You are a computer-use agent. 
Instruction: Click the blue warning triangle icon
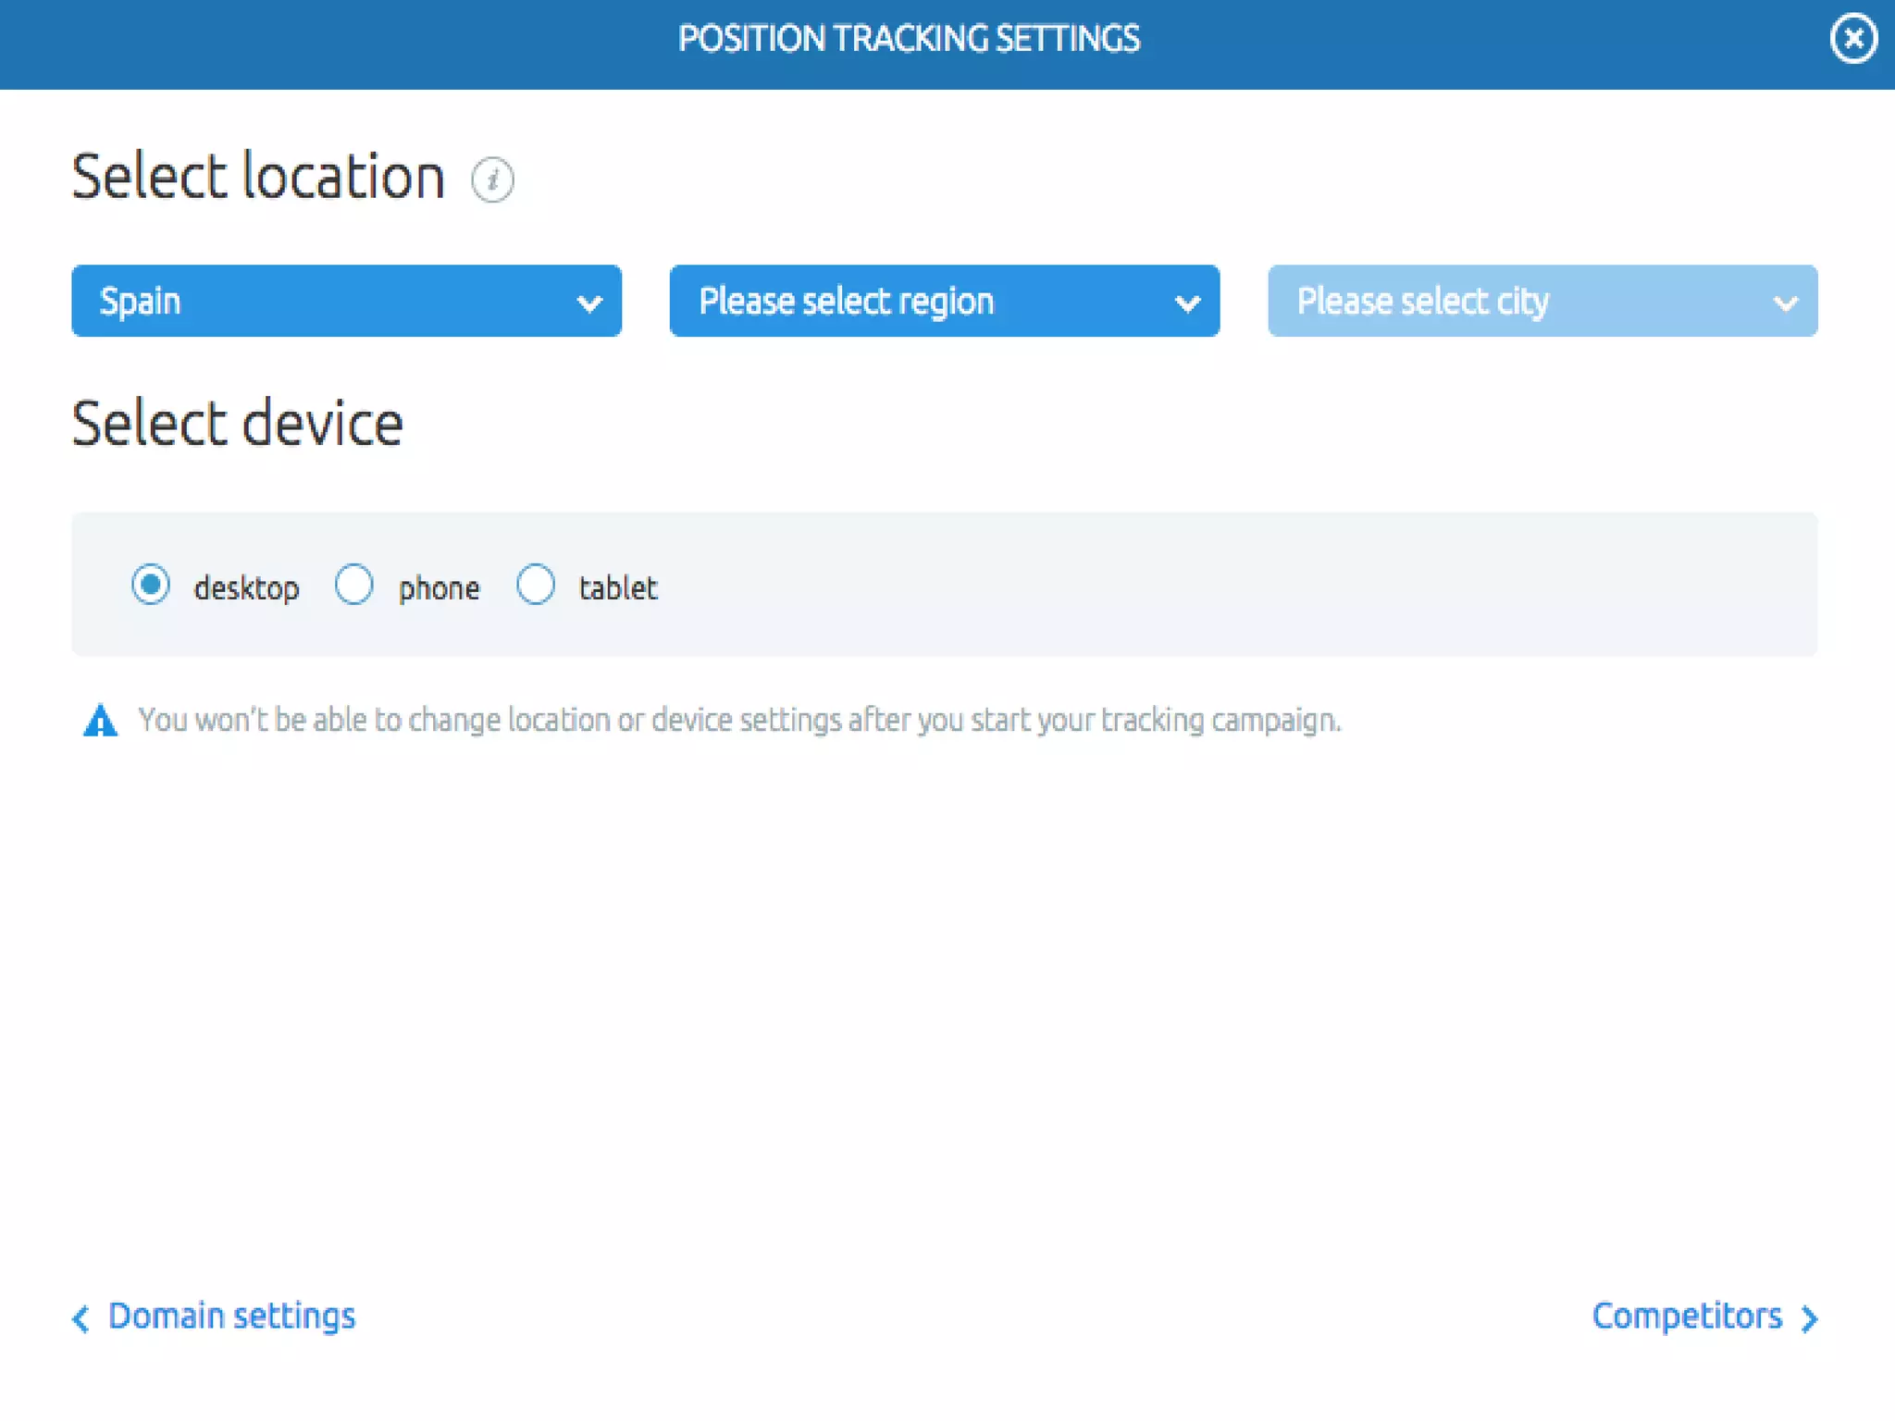(100, 721)
